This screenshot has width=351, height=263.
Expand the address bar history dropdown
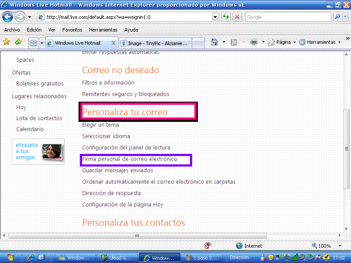tap(215, 17)
